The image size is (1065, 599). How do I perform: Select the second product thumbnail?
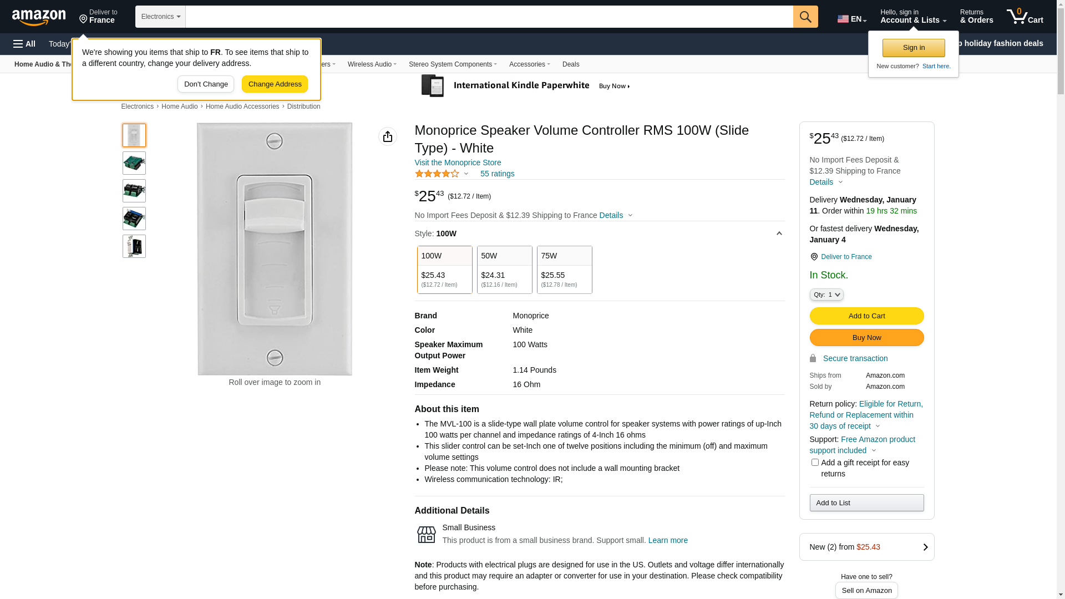(134, 163)
